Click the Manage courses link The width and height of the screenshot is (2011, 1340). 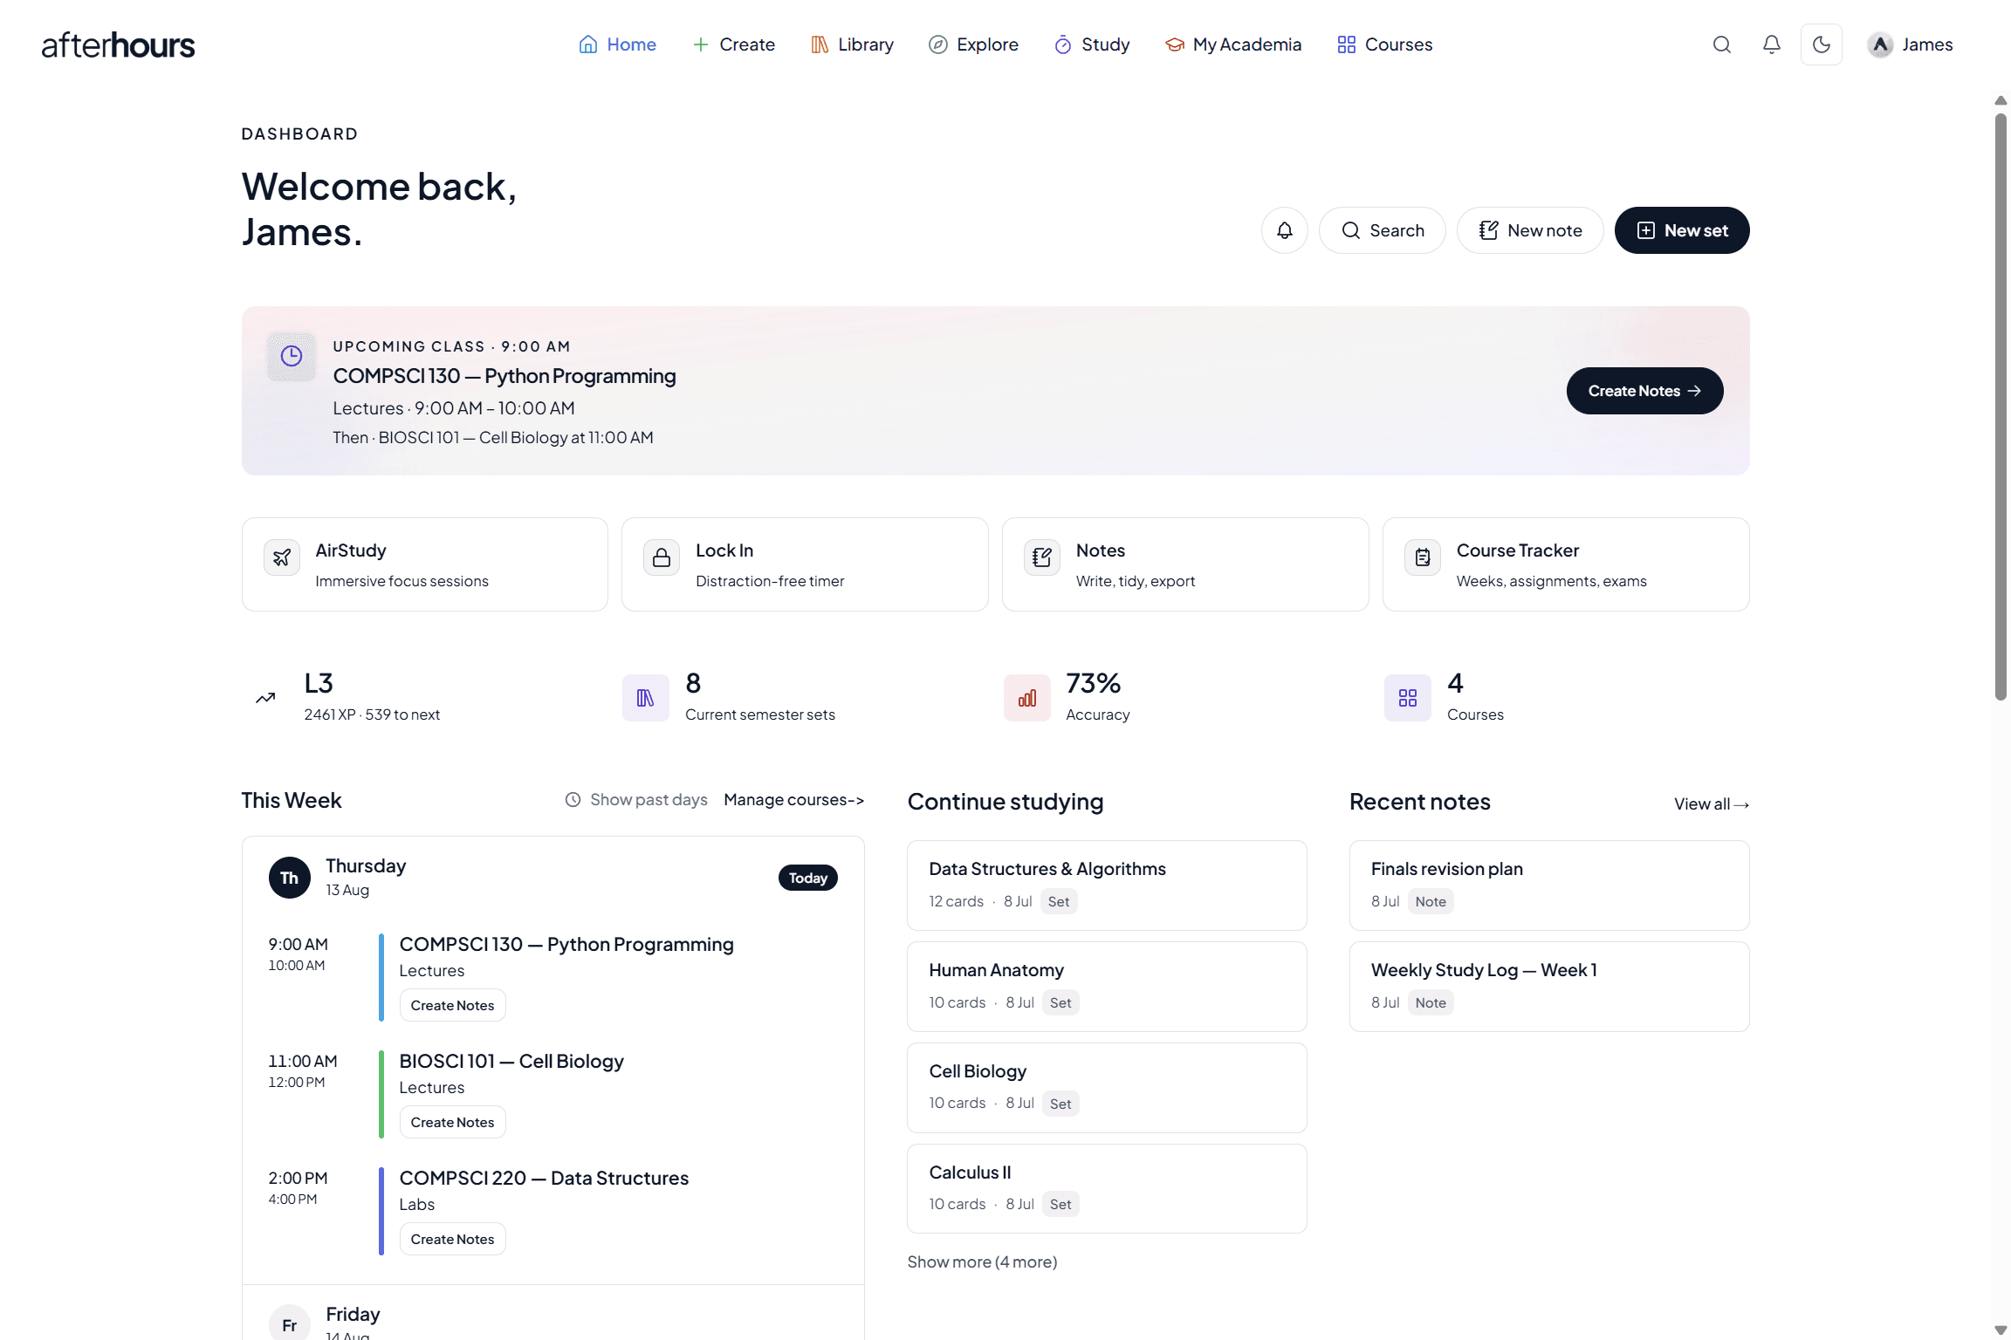794,800
